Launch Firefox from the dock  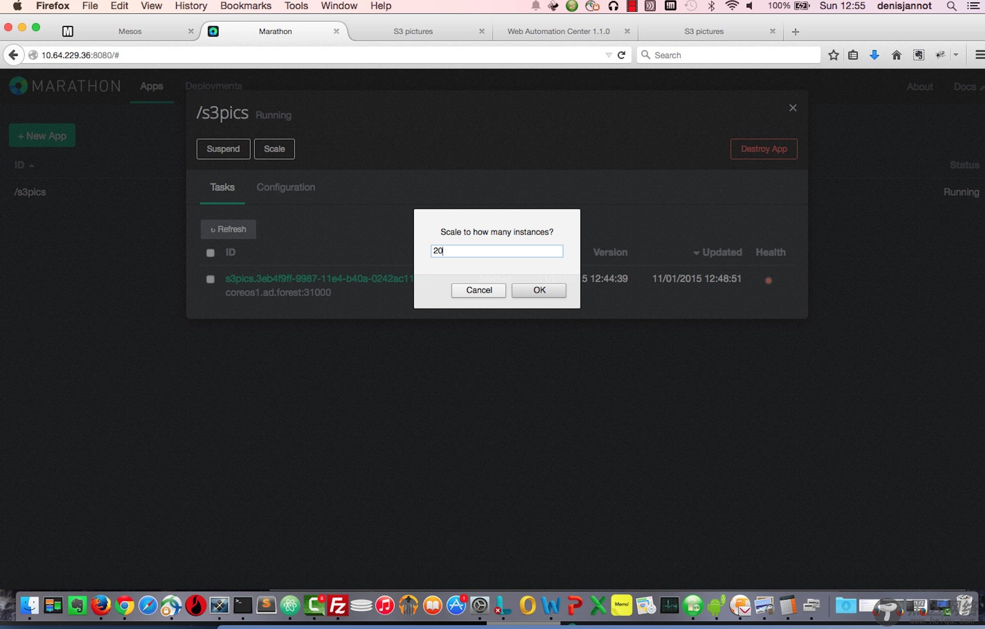click(x=101, y=605)
